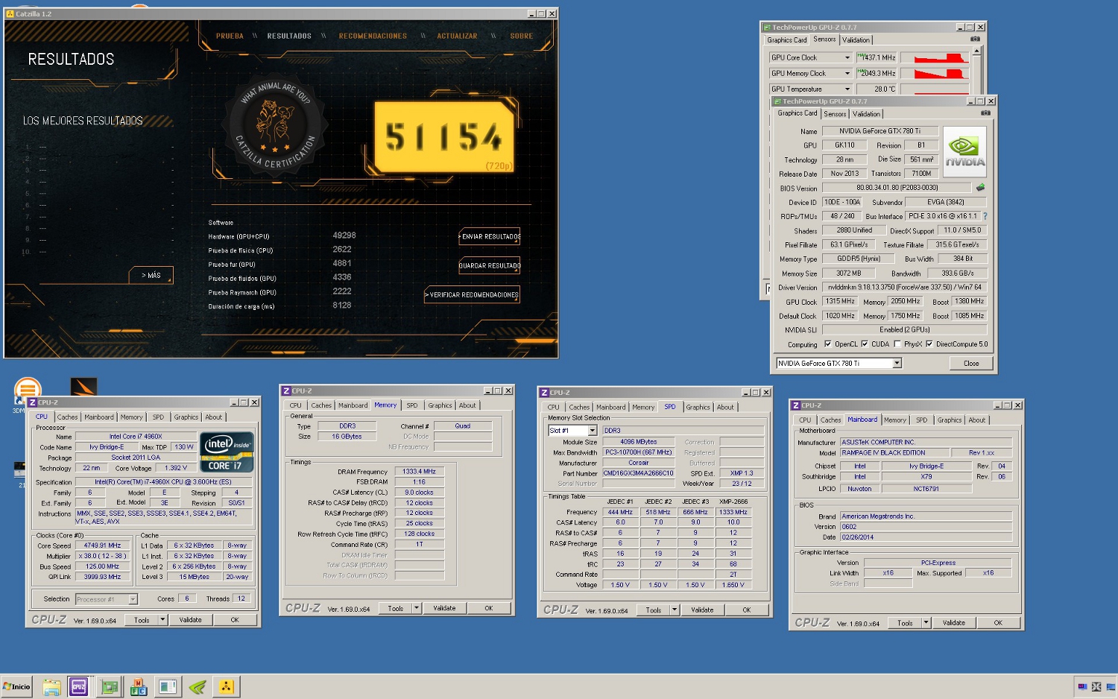Toggle the OpenCL checkbox

pyautogui.click(x=827, y=344)
